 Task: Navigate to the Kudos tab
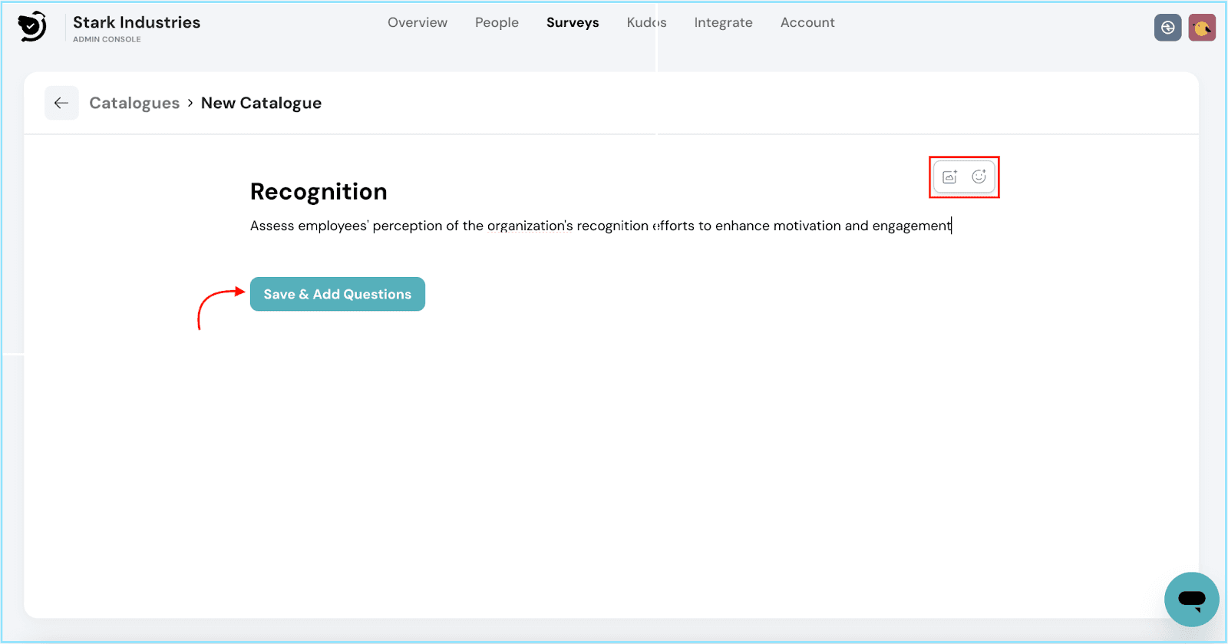[646, 23]
